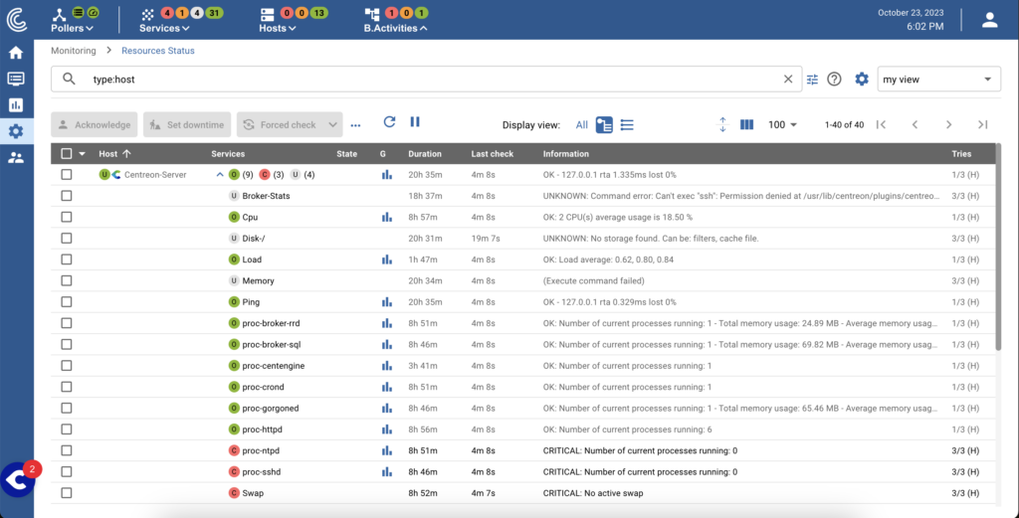Open search filter options sliders icon
The width and height of the screenshot is (1019, 518).
click(x=812, y=80)
